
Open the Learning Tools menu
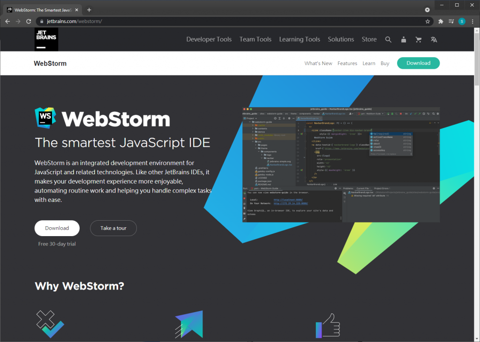(300, 39)
